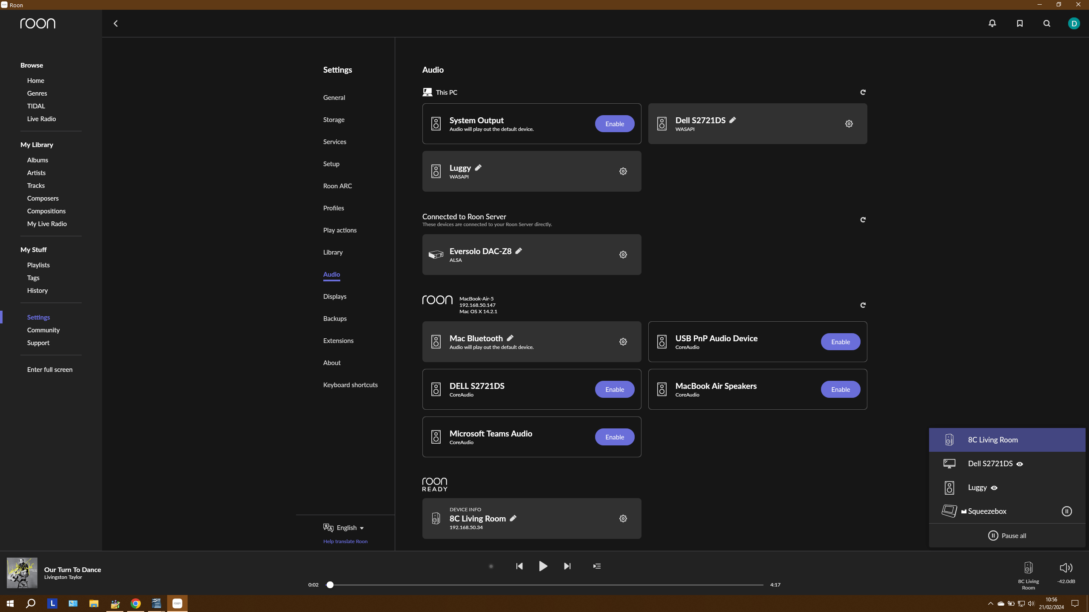
Task: Expand the English language dropdown
Action: coord(344,527)
